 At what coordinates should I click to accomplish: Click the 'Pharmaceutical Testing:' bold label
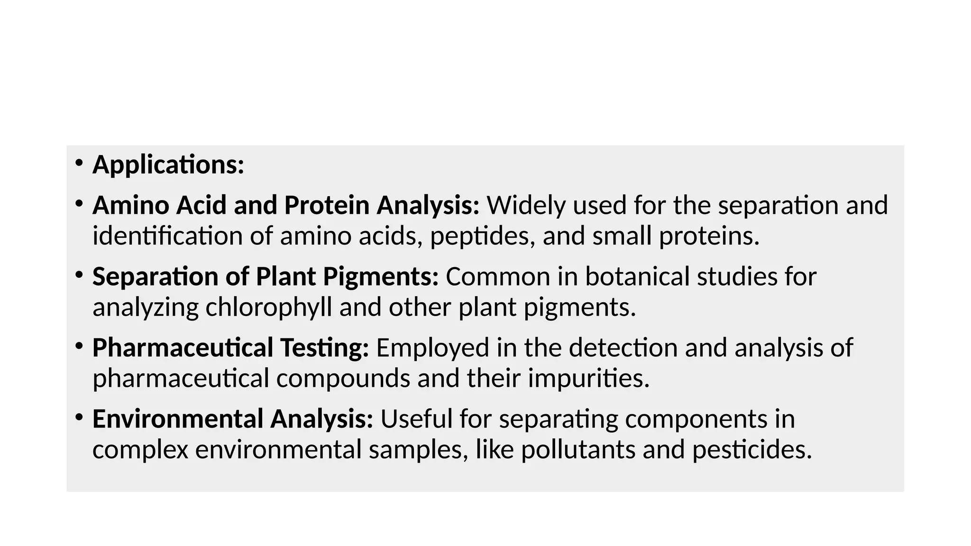[230, 347]
